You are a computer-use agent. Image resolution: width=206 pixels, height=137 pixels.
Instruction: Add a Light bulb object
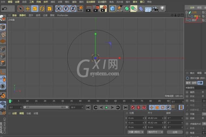(162, 9)
